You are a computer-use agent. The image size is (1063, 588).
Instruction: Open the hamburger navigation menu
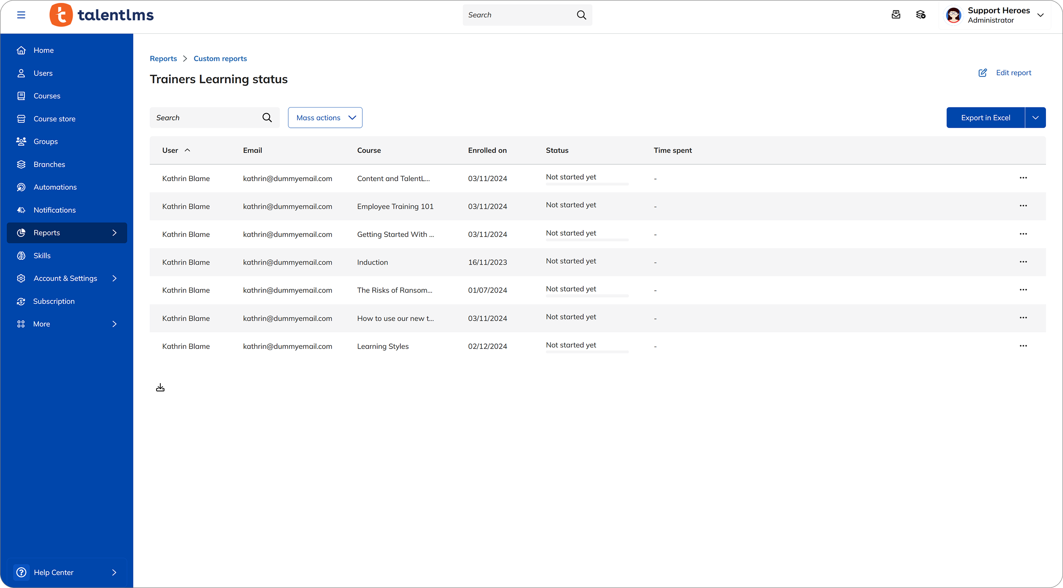pyautogui.click(x=21, y=15)
